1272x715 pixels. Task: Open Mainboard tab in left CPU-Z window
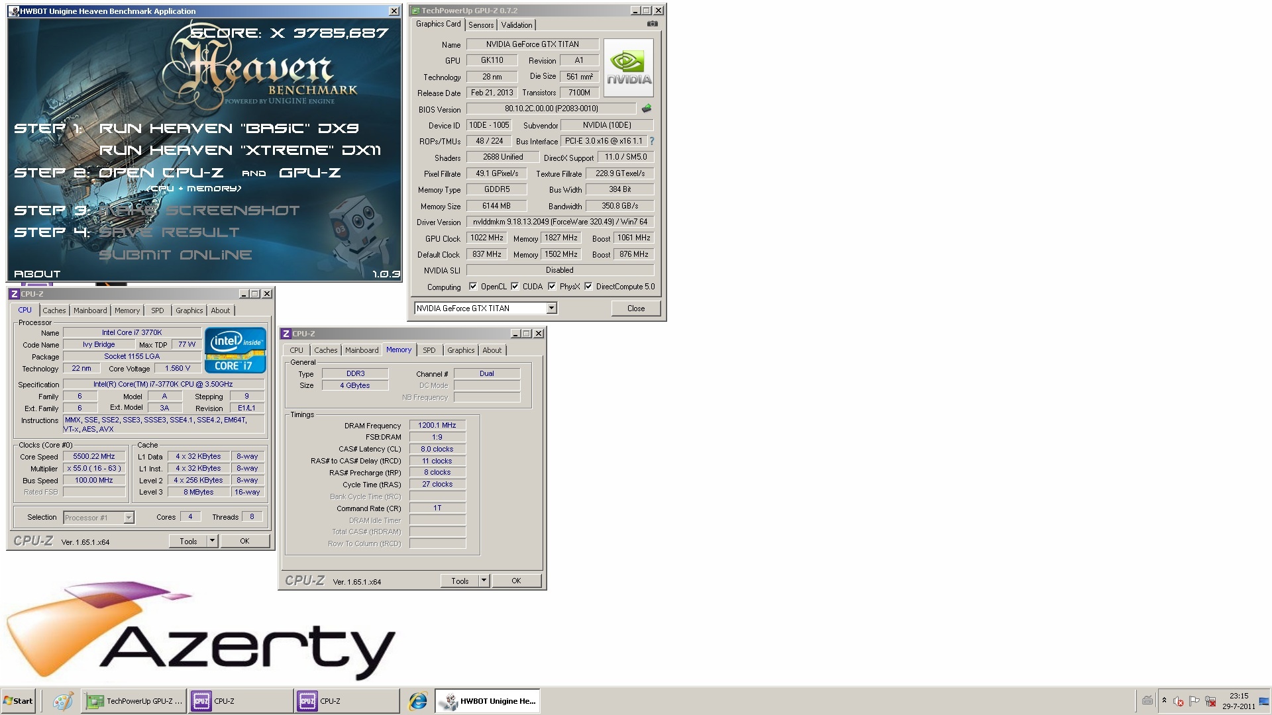click(90, 310)
